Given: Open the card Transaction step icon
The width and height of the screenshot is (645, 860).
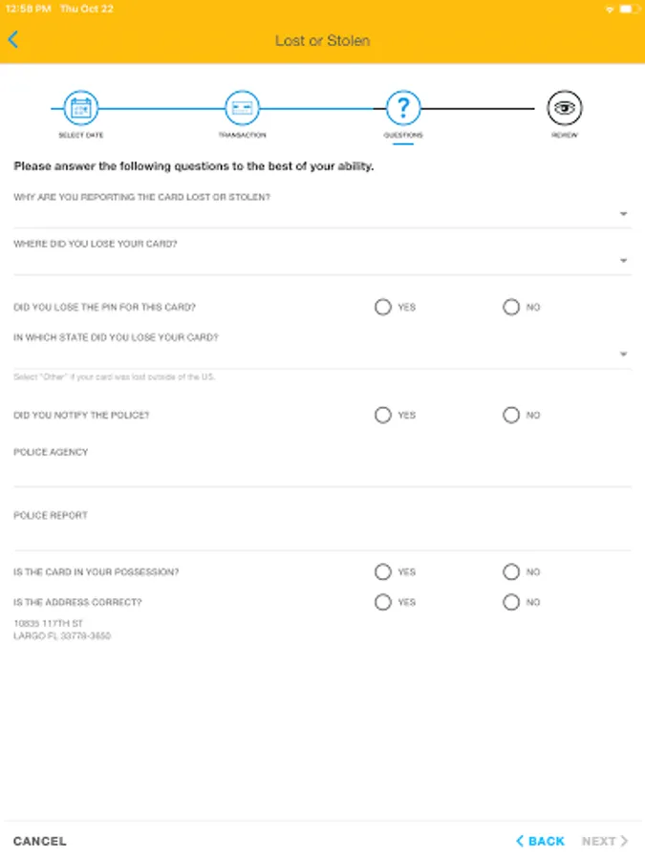Looking at the screenshot, I should click(242, 108).
